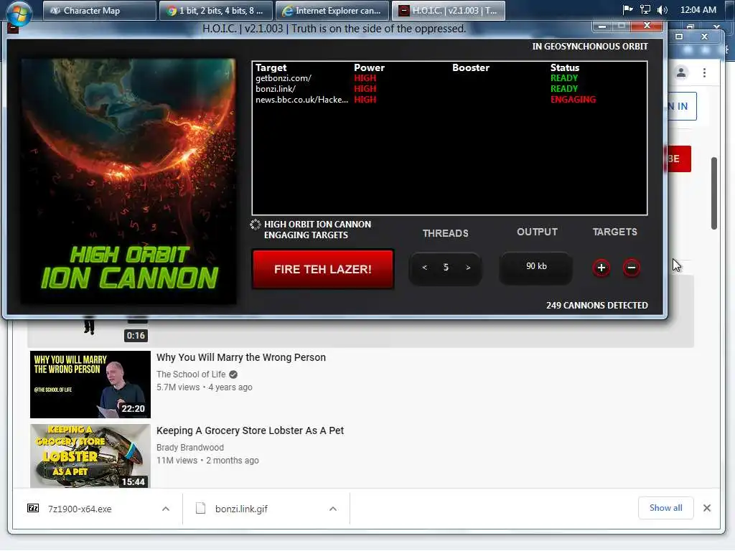Viewport: 735px width, 551px height.
Task: Close the Chrome downloads bar
Action: [707, 508]
